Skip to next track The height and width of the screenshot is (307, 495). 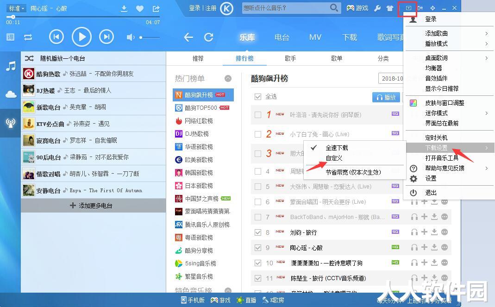(x=107, y=37)
